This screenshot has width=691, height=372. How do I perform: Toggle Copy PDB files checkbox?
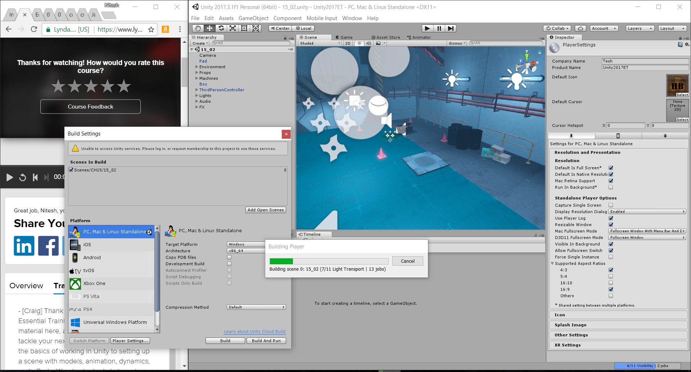coord(229,257)
